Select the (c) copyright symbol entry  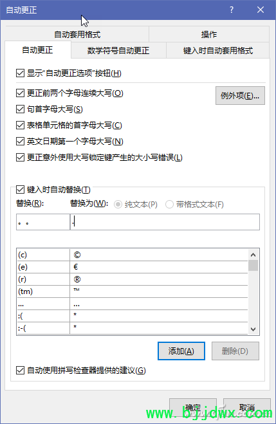coord(133,255)
